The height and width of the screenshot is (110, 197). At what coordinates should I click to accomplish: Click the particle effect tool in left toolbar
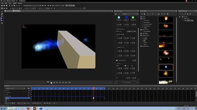[2, 20]
